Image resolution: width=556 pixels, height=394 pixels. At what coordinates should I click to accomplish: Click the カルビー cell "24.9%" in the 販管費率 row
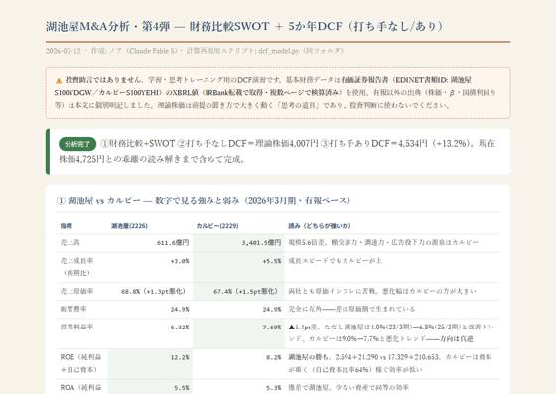272,309
